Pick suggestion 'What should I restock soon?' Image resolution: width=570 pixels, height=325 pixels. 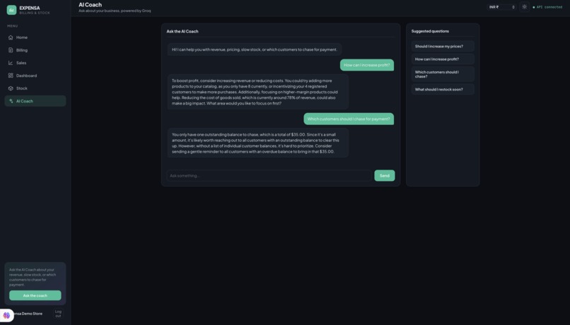pos(443,89)
